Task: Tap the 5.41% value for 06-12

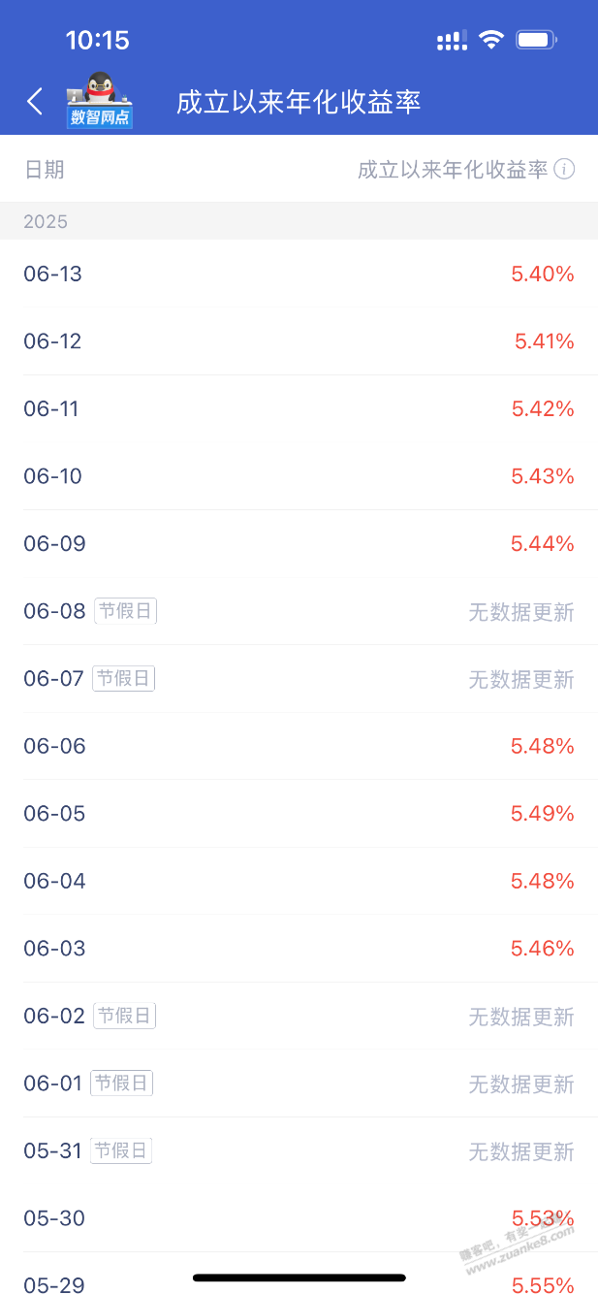Action: click(545, 341)
